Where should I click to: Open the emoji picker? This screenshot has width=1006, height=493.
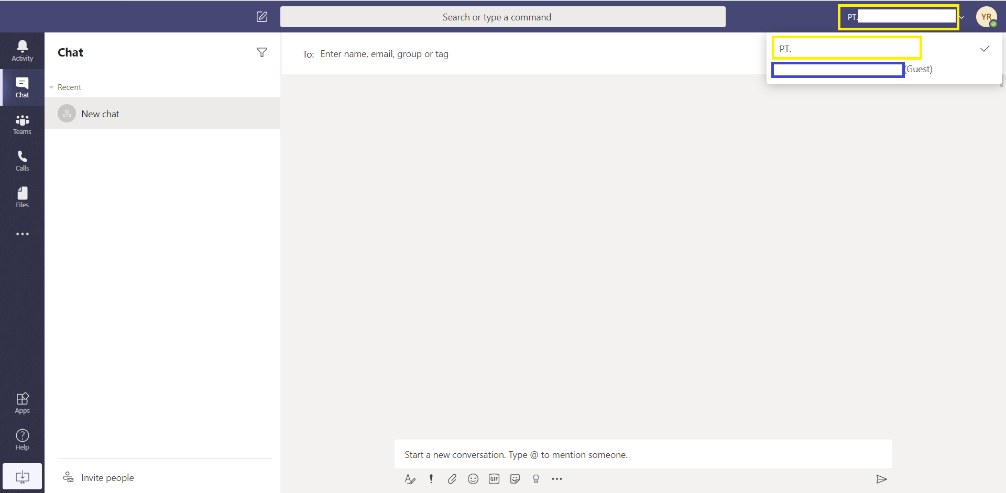473,479
